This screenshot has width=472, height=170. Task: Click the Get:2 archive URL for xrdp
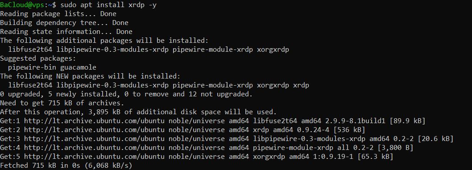click(x=94, y=130)
